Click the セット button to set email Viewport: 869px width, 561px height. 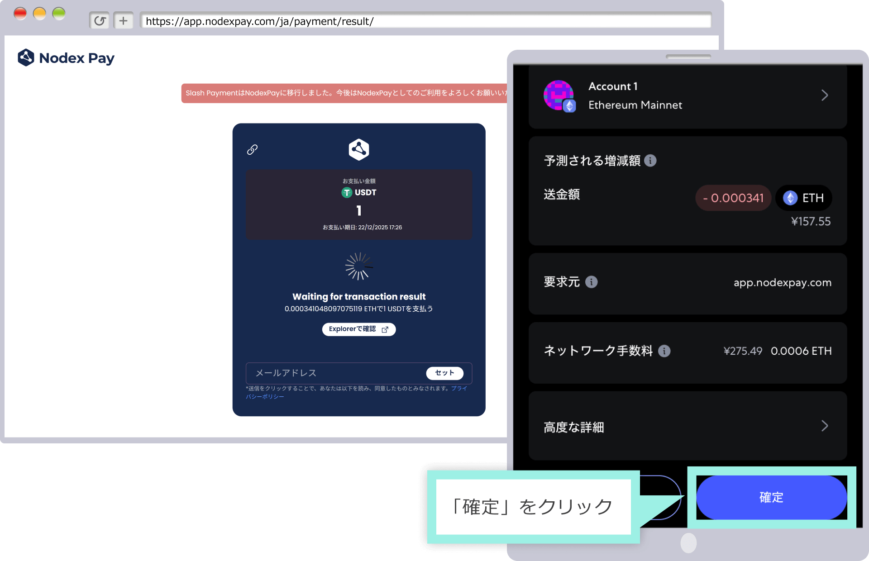click(x=444, y=373)
